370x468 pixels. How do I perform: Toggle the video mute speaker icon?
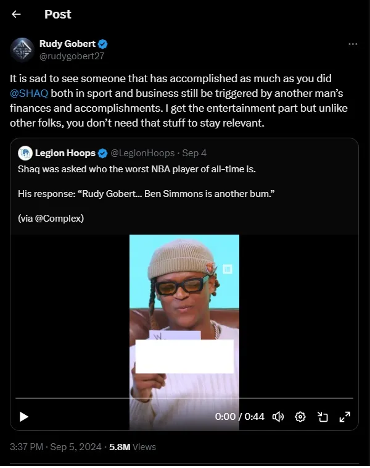point(278,417)
